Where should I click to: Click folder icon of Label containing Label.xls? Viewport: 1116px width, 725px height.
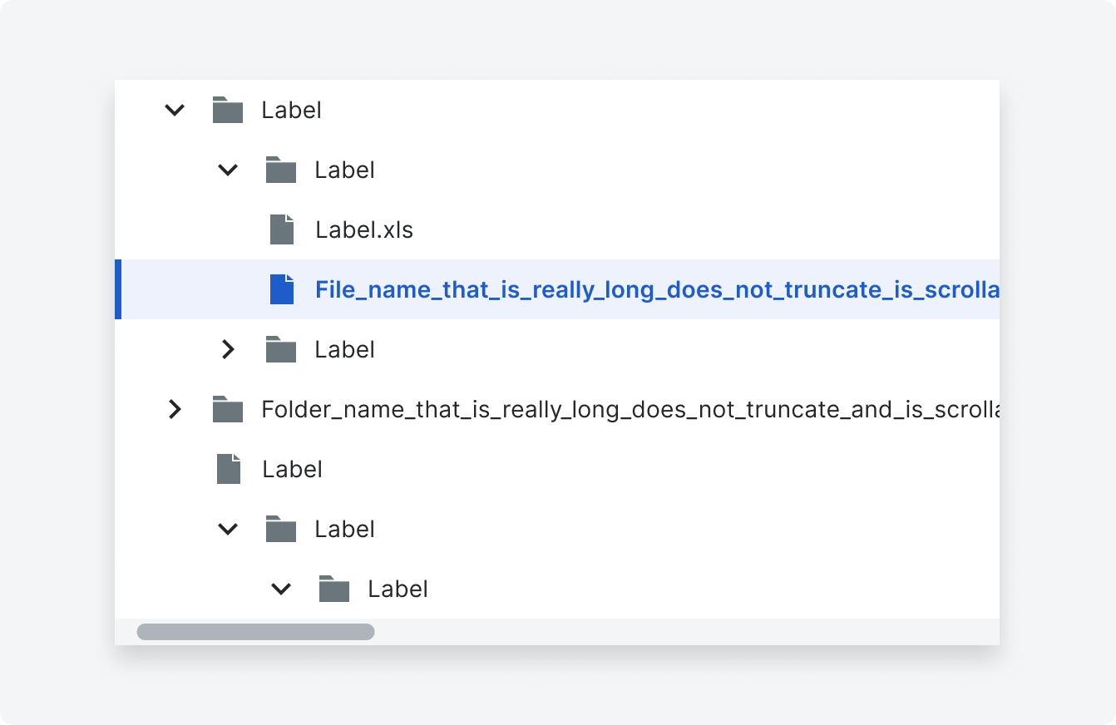coord(281,170)
